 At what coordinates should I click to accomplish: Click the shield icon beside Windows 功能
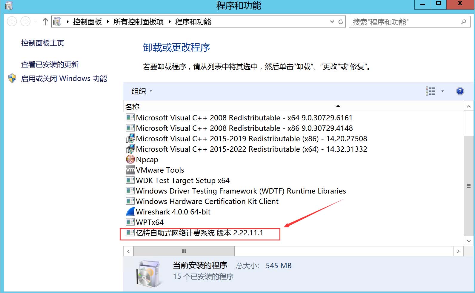(x=12, y=78)
